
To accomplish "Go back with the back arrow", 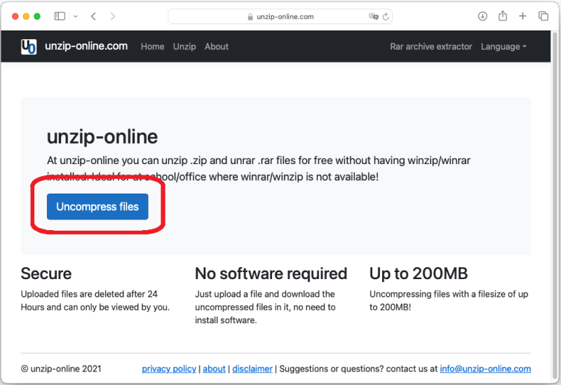I will pyautogui.click(x=93, y=16).
